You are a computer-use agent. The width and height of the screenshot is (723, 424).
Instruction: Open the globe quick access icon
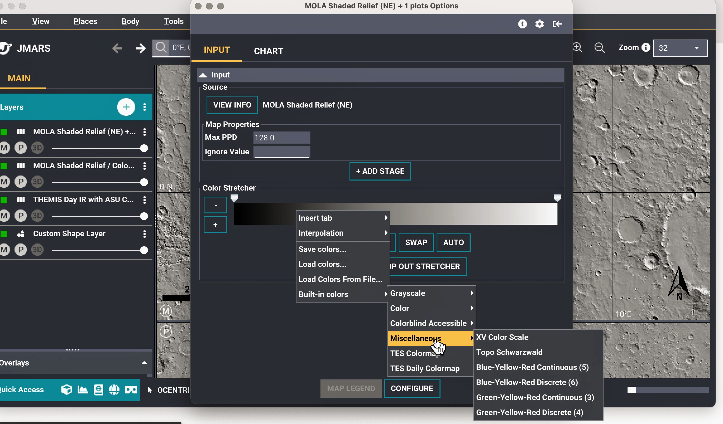[x=114, y=390]
